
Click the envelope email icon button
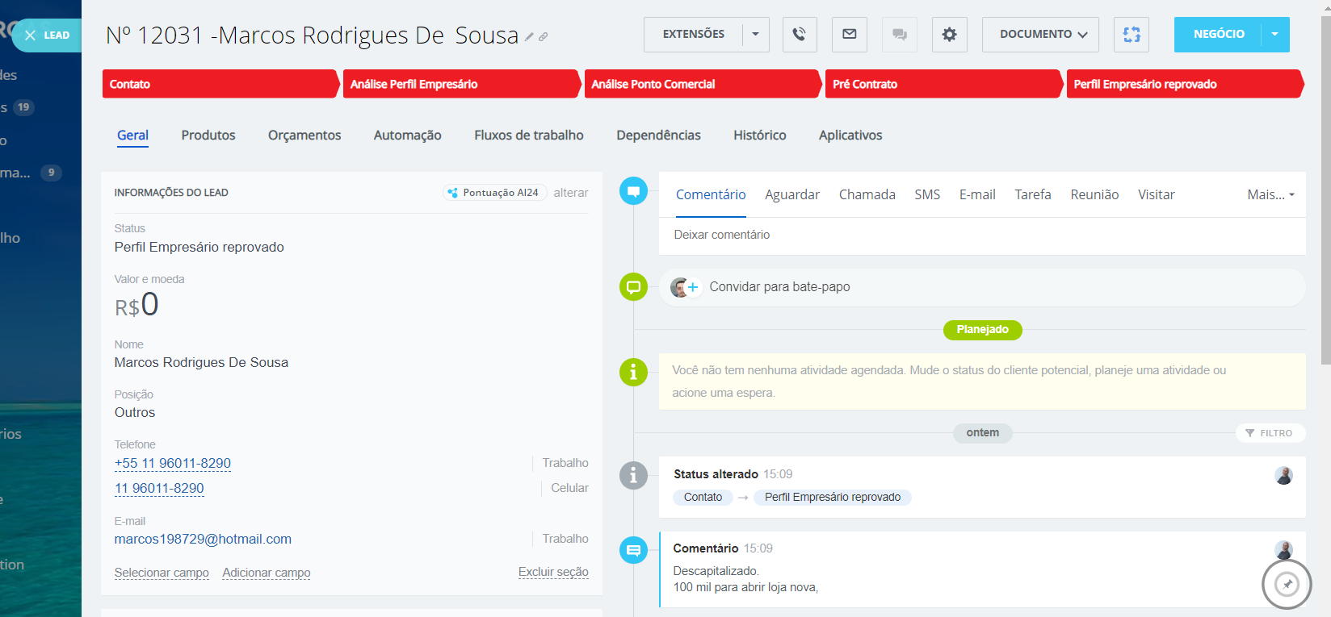point(849,35)
